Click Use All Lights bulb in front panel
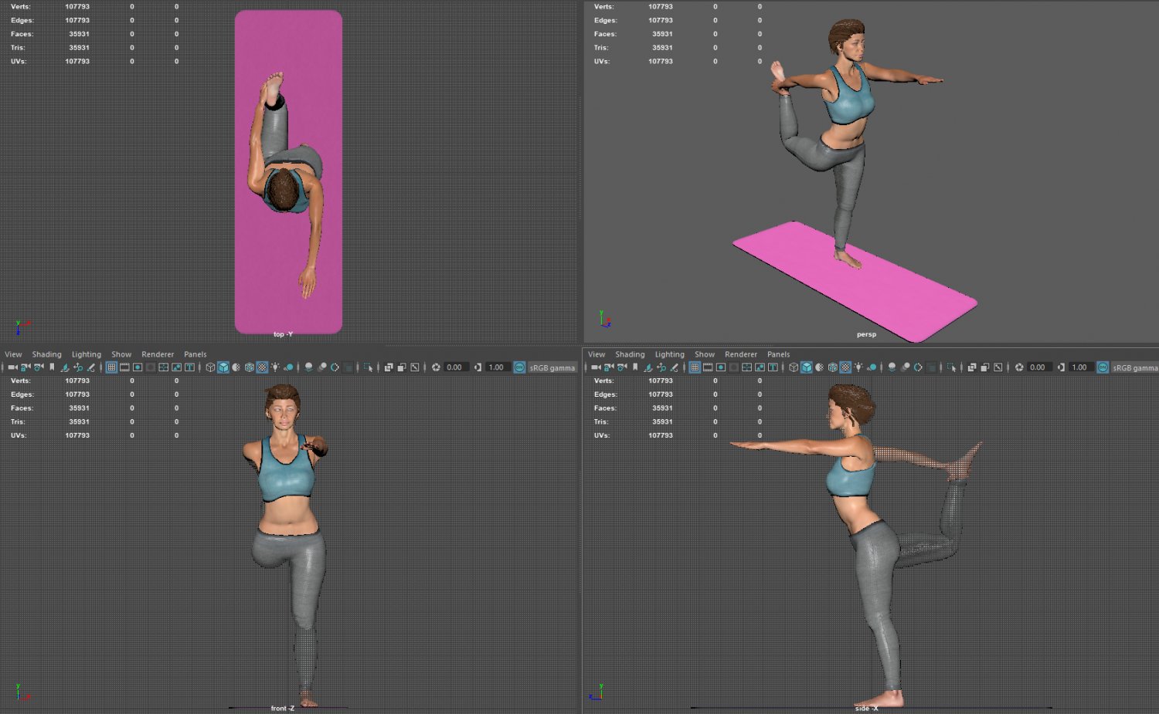The width and height of the screenshot is (1159, 714). (275, 367)
